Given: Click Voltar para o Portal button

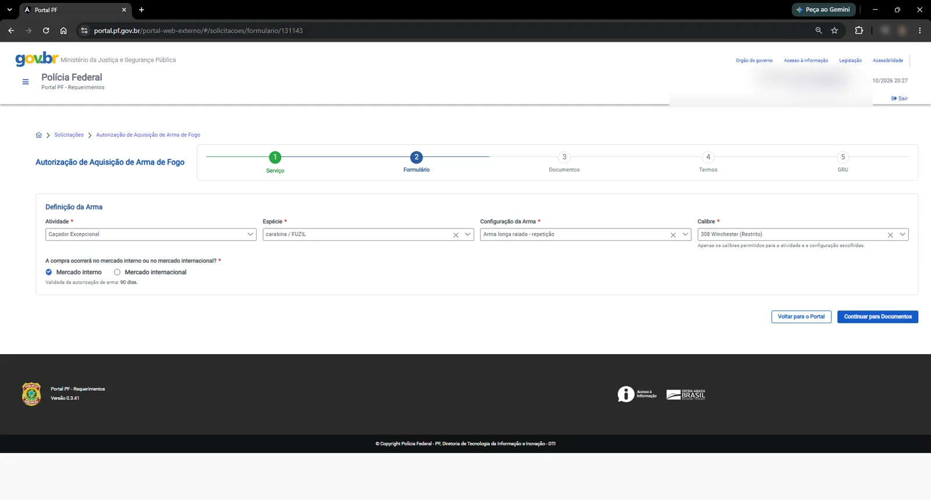Looking at the screenshot, I should point(801,317).
